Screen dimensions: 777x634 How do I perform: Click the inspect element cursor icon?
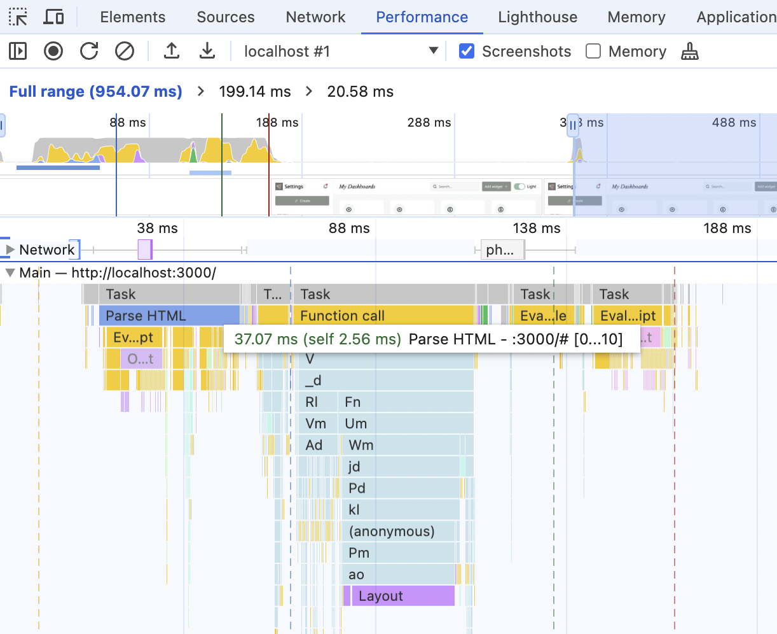[17, 17]
